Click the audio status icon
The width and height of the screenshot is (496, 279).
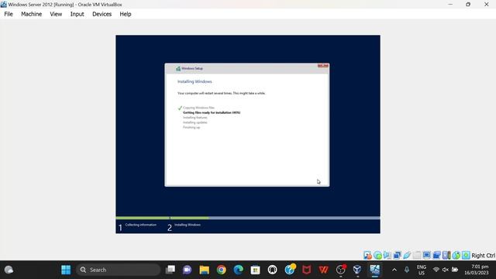387,255
